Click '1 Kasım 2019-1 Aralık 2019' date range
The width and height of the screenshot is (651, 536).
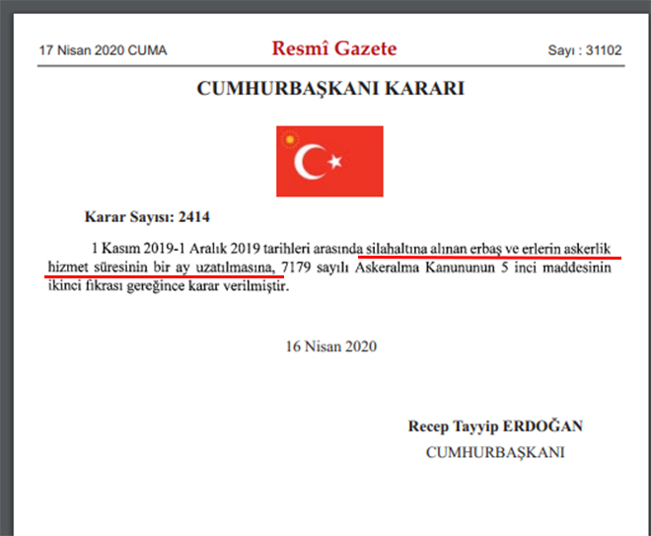pyautogui.click(x=176, y=249)
